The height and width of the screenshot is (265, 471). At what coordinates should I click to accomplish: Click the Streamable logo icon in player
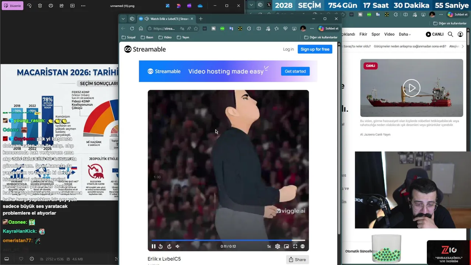coord(303,247)
